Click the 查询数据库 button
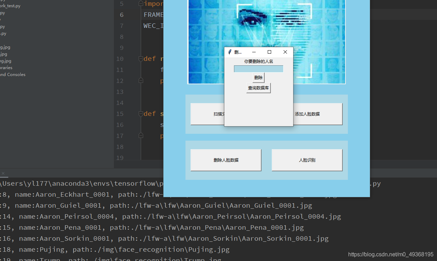This screenshot has height=261, width=437. click(x=258, y=88)
